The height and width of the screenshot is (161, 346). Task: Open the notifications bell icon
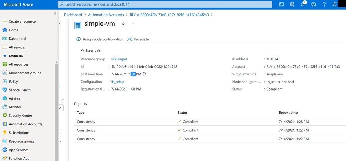pyautogui.click(x=303, y=4)
